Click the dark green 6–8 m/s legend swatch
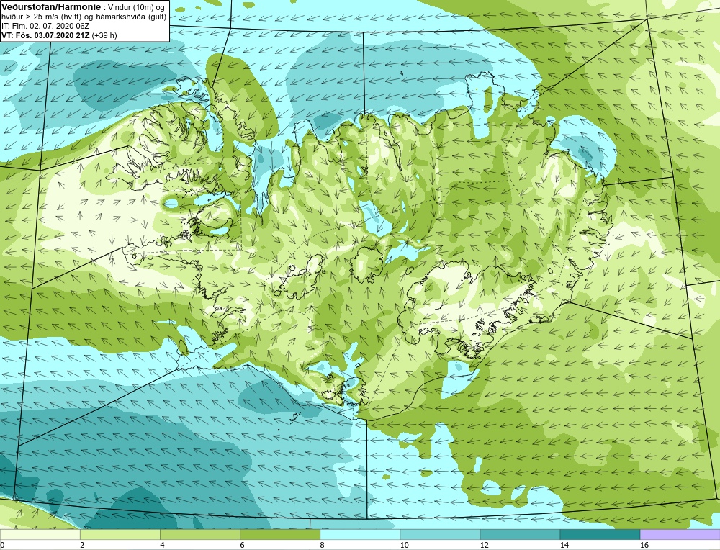Image resolution: width=720 pixels, height=550 pixels. [280, 534]
